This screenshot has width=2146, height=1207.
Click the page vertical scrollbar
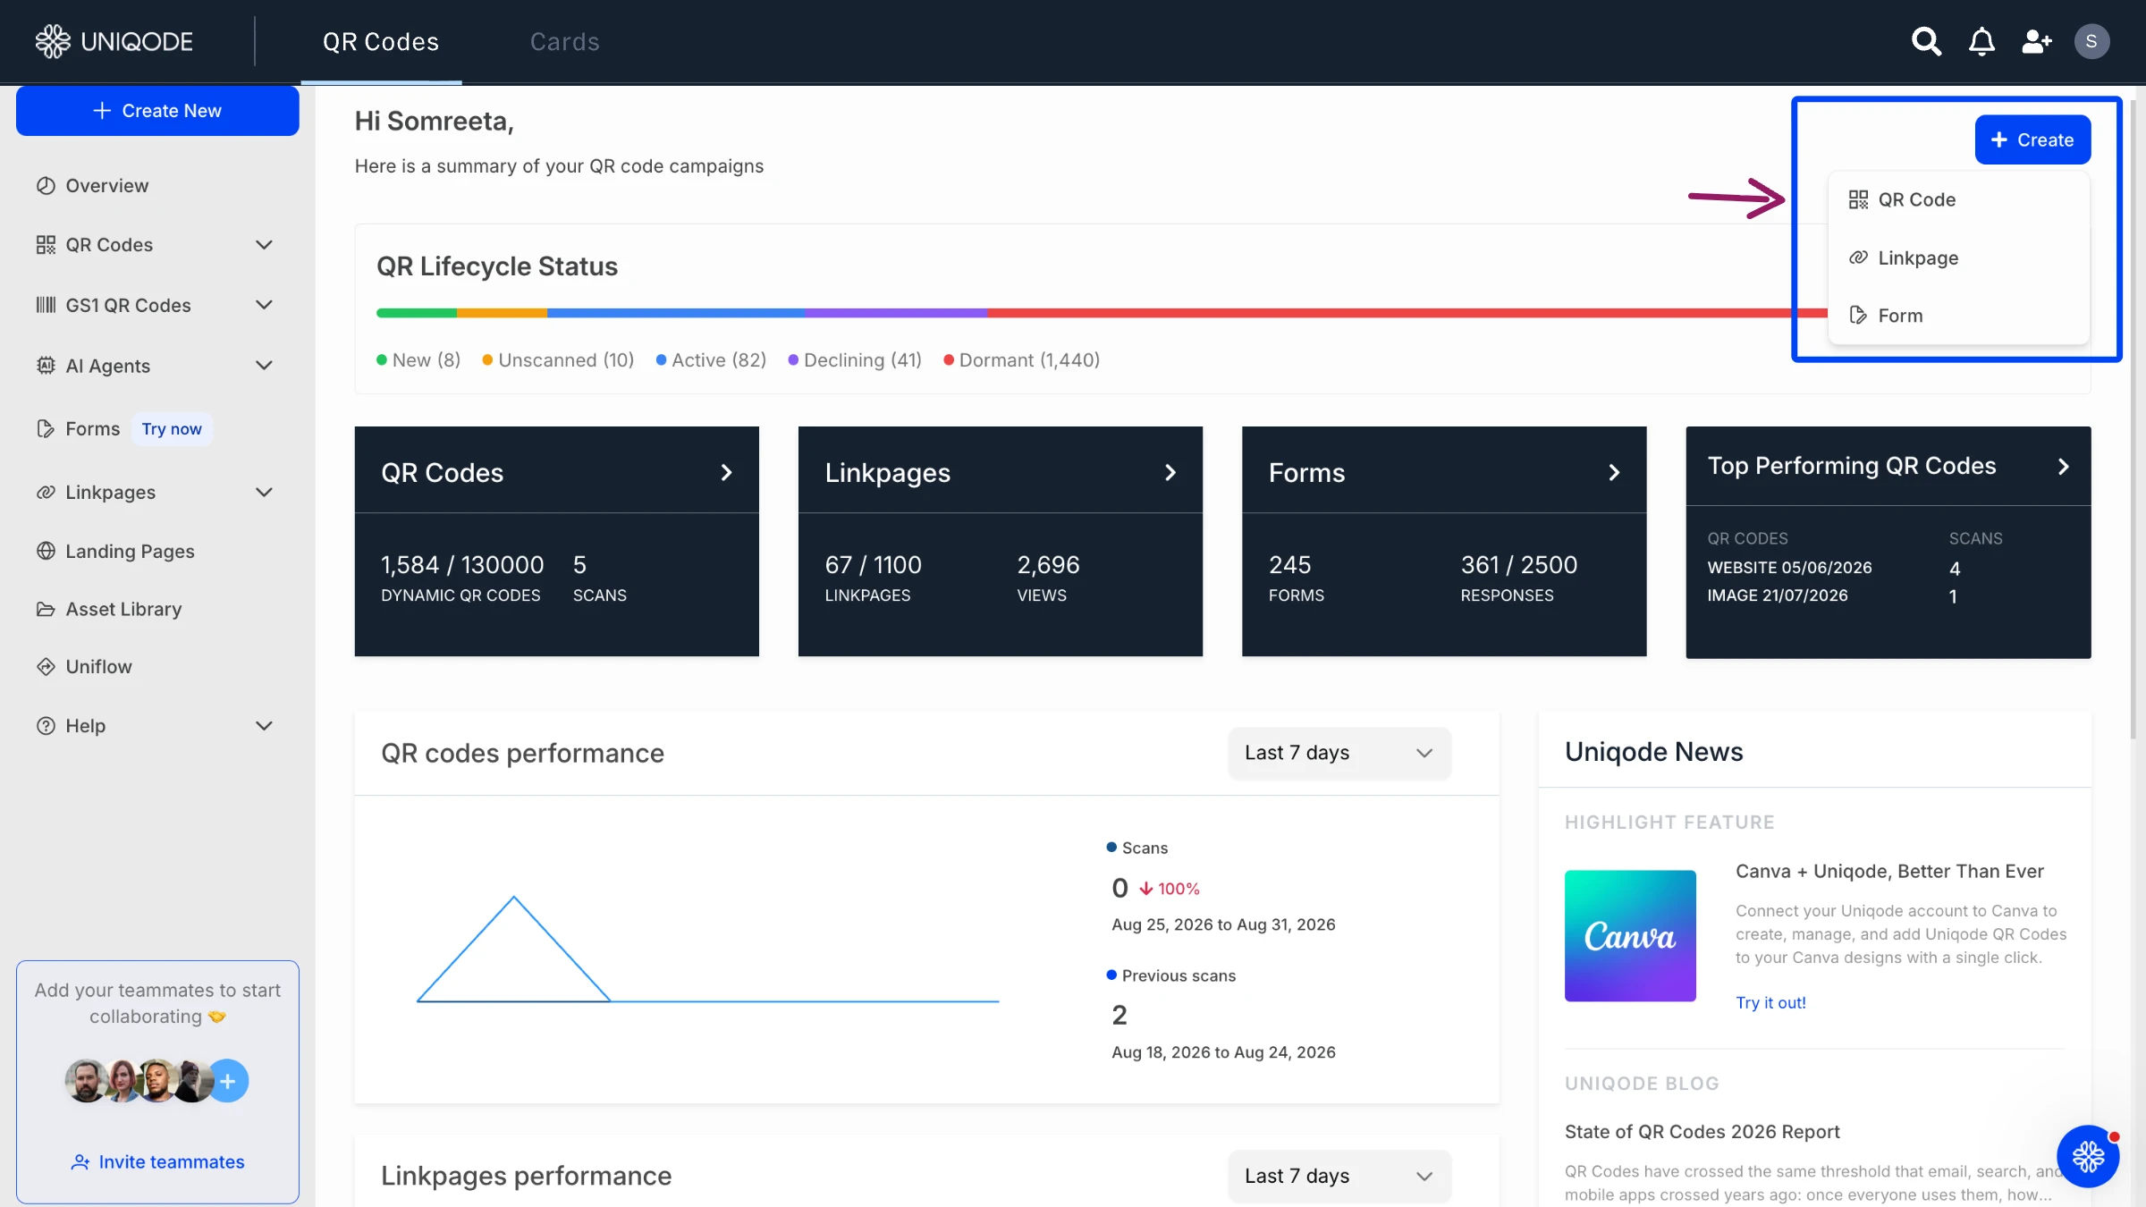click(x=2133, y=418)
